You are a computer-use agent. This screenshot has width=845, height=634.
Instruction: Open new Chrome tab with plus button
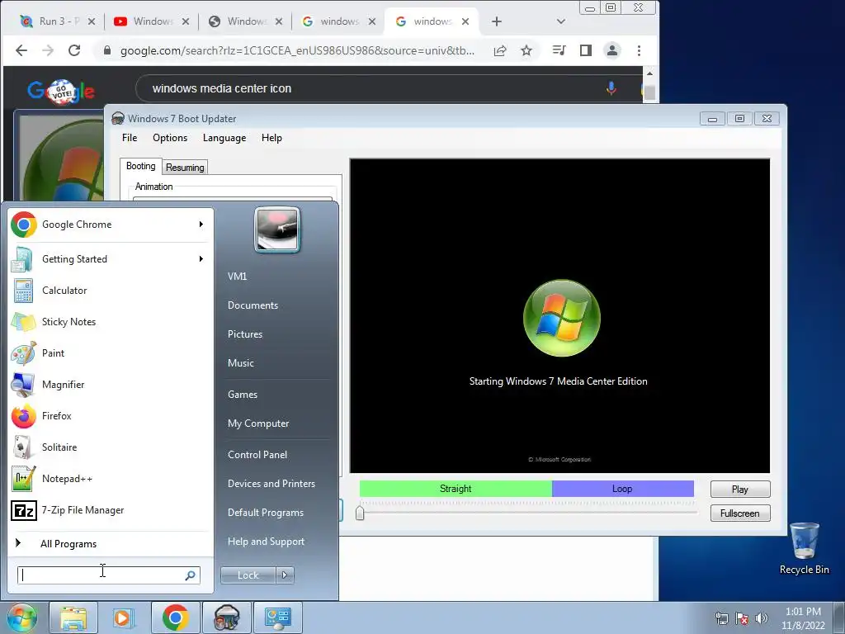pyautogui.click(x=497, y=21)
